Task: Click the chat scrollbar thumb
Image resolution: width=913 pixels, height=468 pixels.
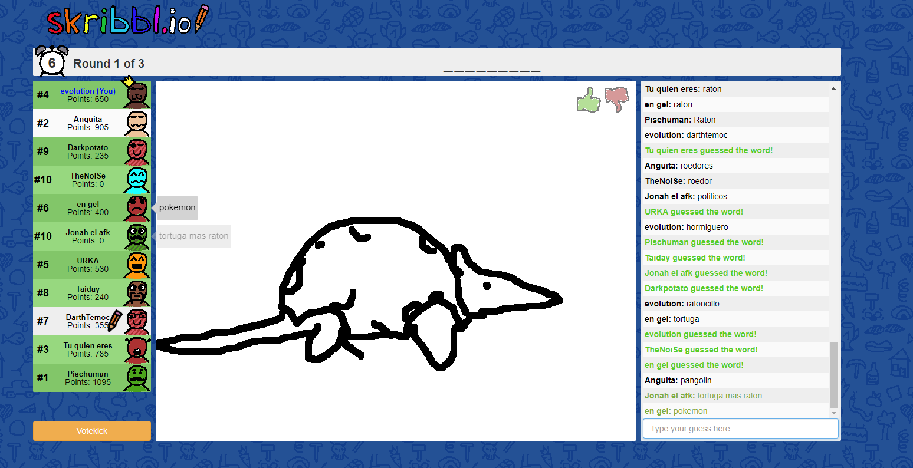Action: (x=833, y=374)
